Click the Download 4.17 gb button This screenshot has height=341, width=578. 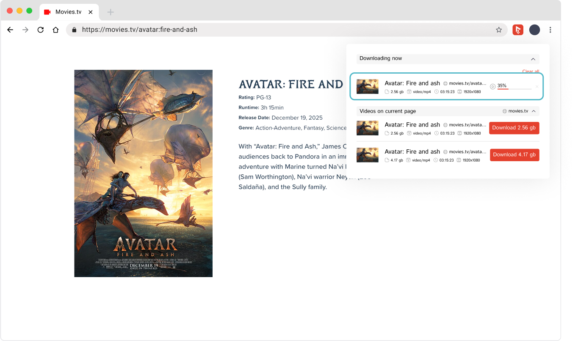[514, 155]
